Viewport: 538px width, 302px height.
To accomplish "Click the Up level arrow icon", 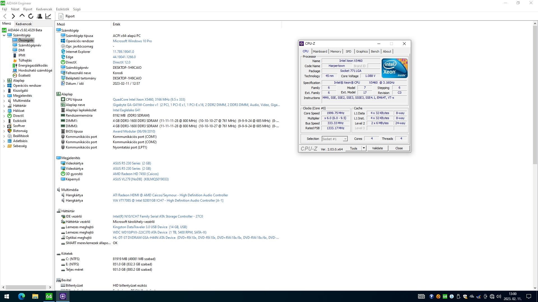I will click(22, 16).
